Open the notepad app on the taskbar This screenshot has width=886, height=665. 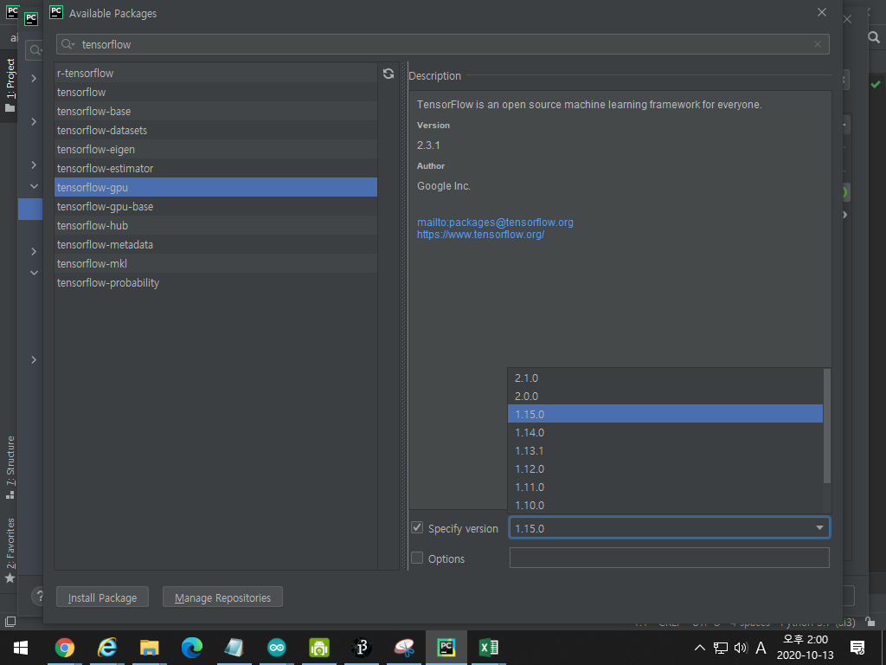(x=234, y=648)
